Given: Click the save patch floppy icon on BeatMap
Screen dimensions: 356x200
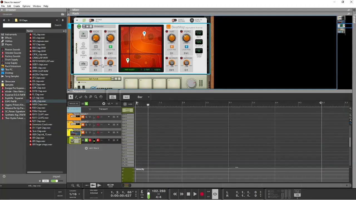Looking at the screenshot, I should 90,26.
